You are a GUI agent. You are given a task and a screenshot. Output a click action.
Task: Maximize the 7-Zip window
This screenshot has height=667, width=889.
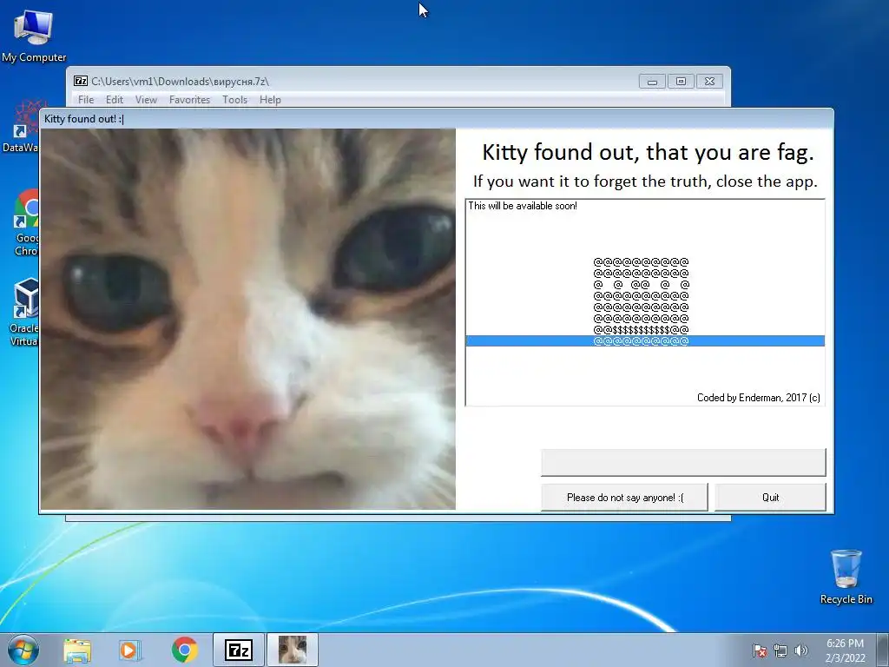tap(681, 82)
